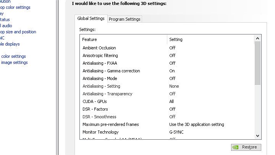This screenshot has width=275, height=155.
Task: Click the settings list vertical scrollbar thumb
Action: click(x=257, y=63)
